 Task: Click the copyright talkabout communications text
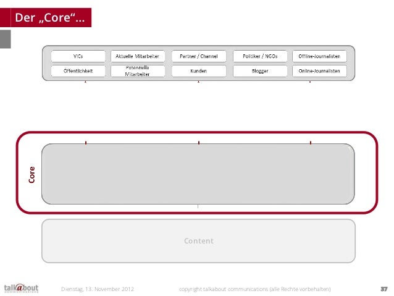(255, 289)
